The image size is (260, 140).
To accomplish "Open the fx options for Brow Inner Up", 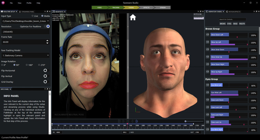I will 207,57.
